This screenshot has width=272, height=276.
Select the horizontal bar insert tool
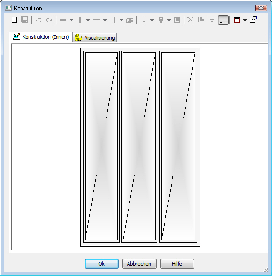[63, 20]
